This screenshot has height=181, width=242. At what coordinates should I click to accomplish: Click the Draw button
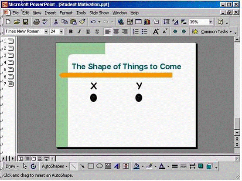[12, 166]
